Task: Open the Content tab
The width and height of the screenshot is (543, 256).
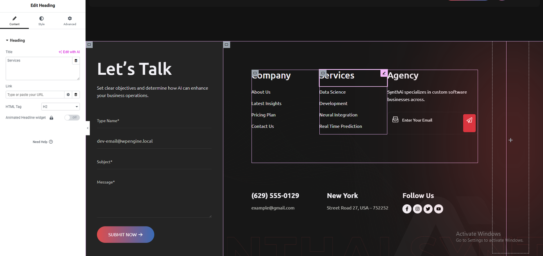Action: pyautogui.click(x=14, y=21)
